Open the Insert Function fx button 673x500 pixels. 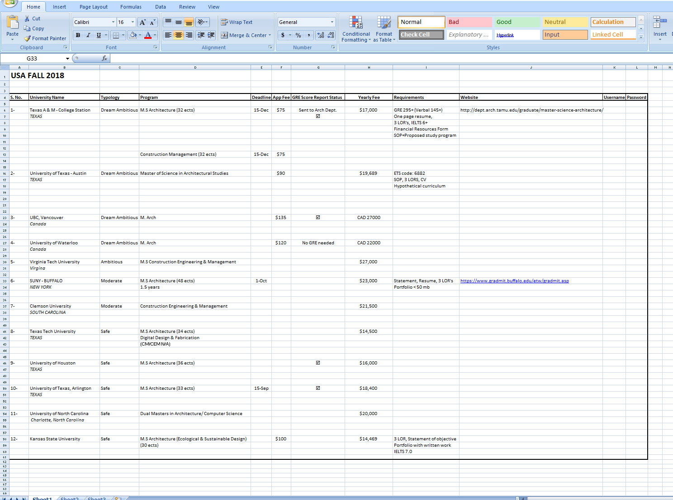[x=104, y=58]
